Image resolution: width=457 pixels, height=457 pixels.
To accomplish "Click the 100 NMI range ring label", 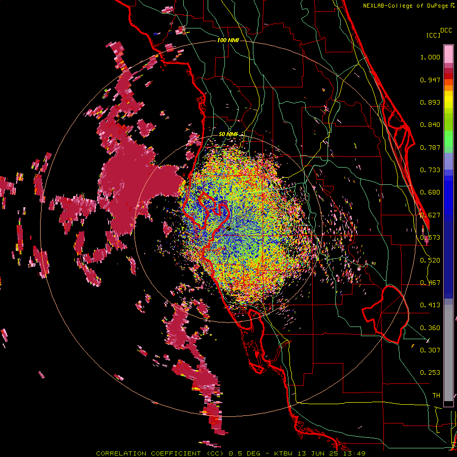I will [228, 40].
